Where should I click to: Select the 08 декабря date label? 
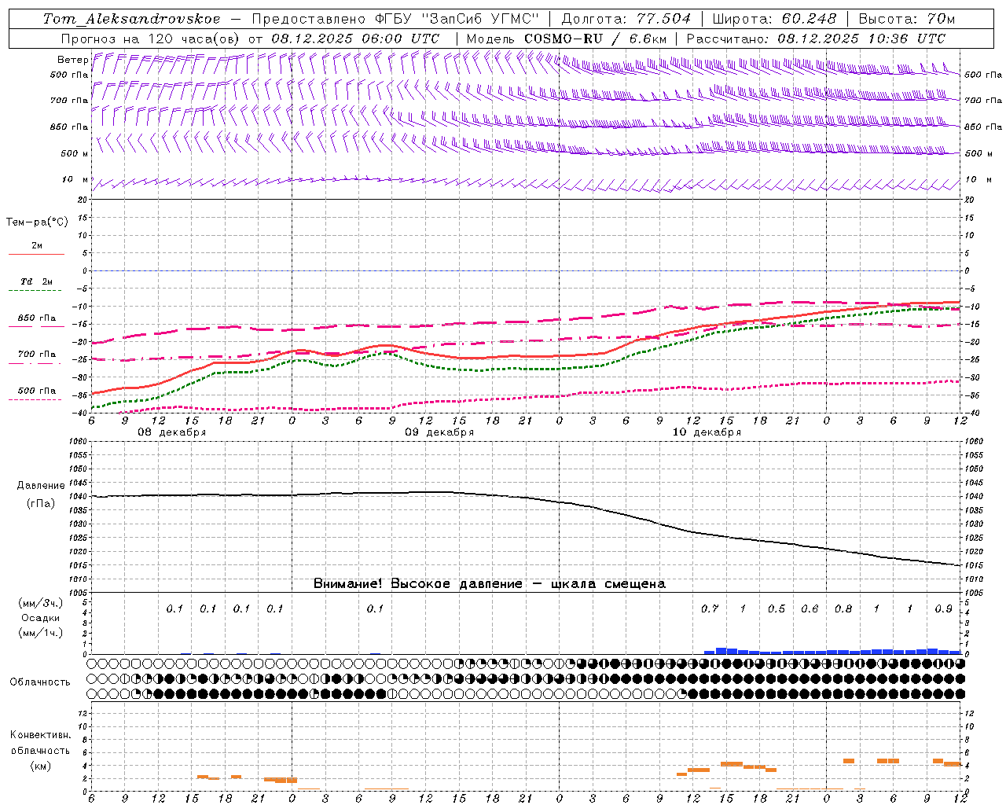(172, 432)
